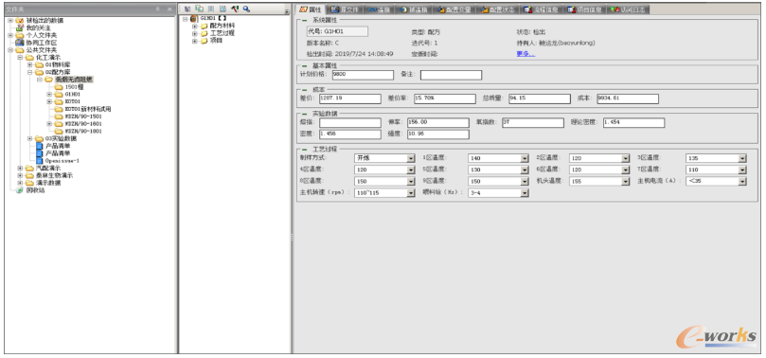This screenshot has width=766, height=358.
Task: Collapse the 化工演示 node
Action: 20,57
